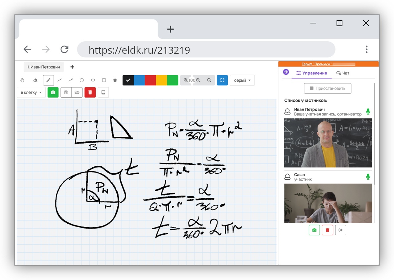This screenshot has width=394, height=280.
Task: Select the arrow drawing tool
Action: (70, 80)
